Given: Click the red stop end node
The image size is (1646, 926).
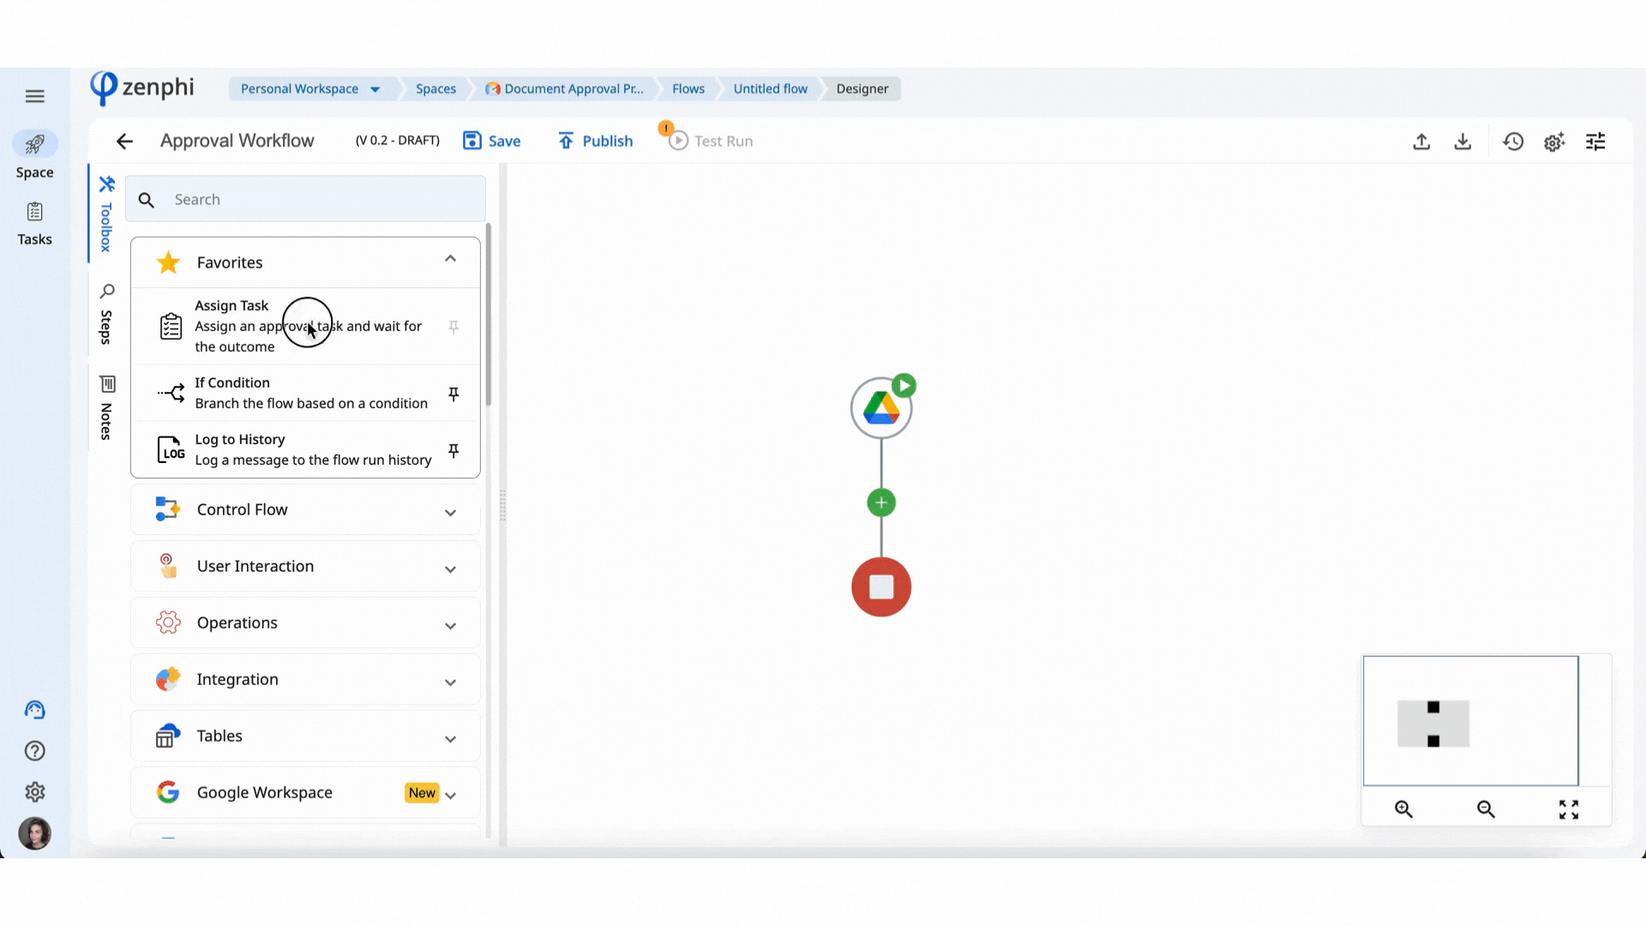Looking at the screenshot, I should 880,587.
